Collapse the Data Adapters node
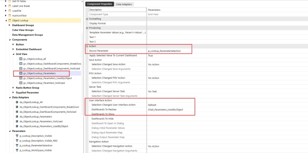 point(10,97)
